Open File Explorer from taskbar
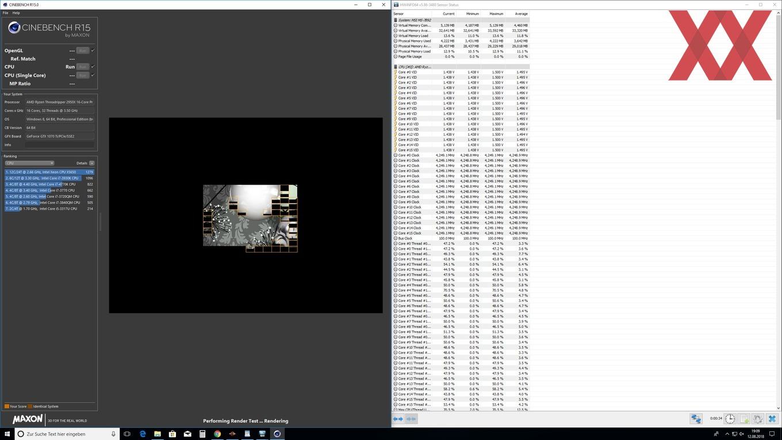Viewport: 782px width, 440px height. (x=158, y=434)
